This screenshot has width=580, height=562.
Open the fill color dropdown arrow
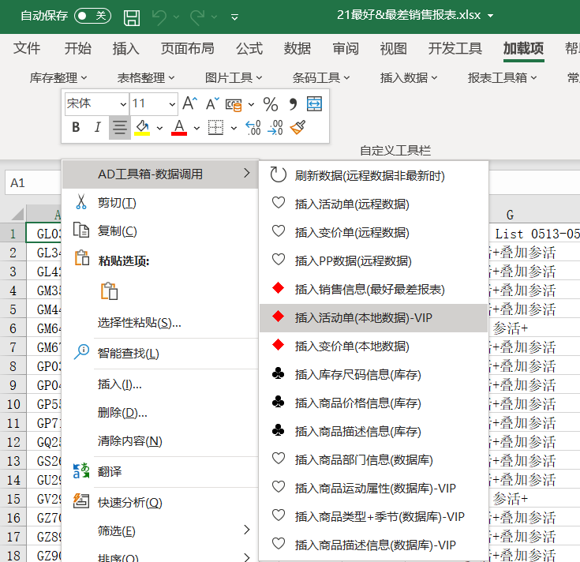click(x=159, y=128)
